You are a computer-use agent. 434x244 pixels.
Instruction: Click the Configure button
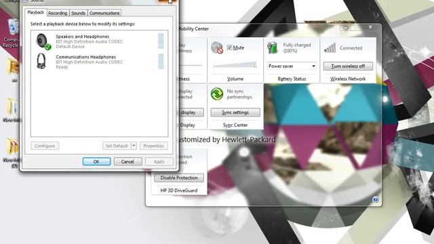(x=45, y=146)
